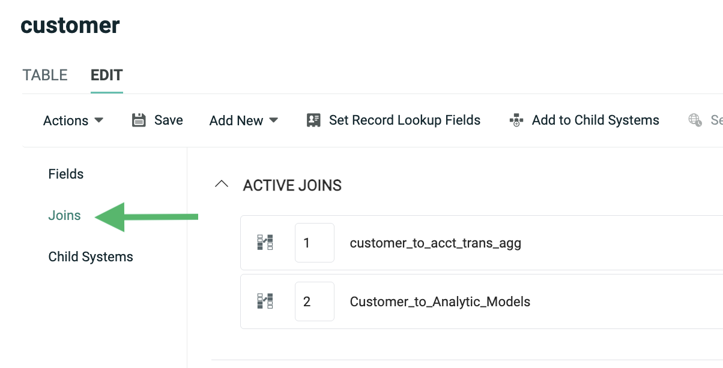Click the globe icon at toolbar's right edge

695,120
